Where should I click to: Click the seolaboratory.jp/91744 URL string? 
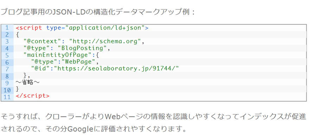coord(116,68)
